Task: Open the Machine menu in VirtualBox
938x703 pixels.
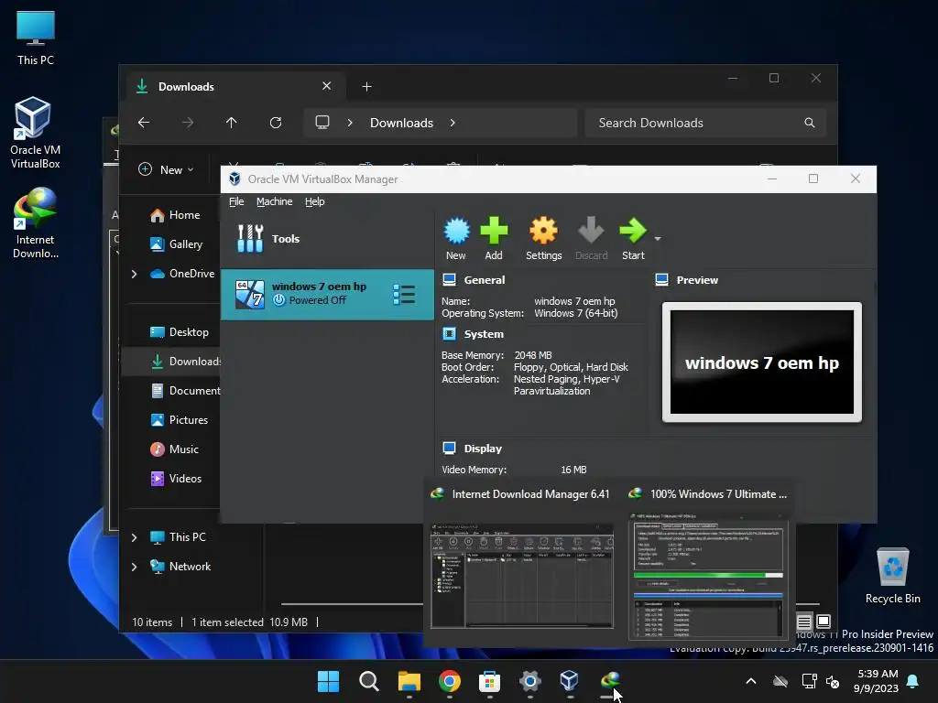Action: click(x=275, y=201)
